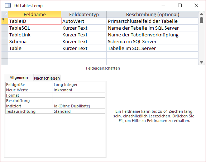
Task: Open the AutoWert data type cell for TableID
Action: coord(84,21)
